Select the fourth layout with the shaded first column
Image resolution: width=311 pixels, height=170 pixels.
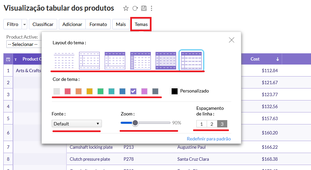pos(141,61)
